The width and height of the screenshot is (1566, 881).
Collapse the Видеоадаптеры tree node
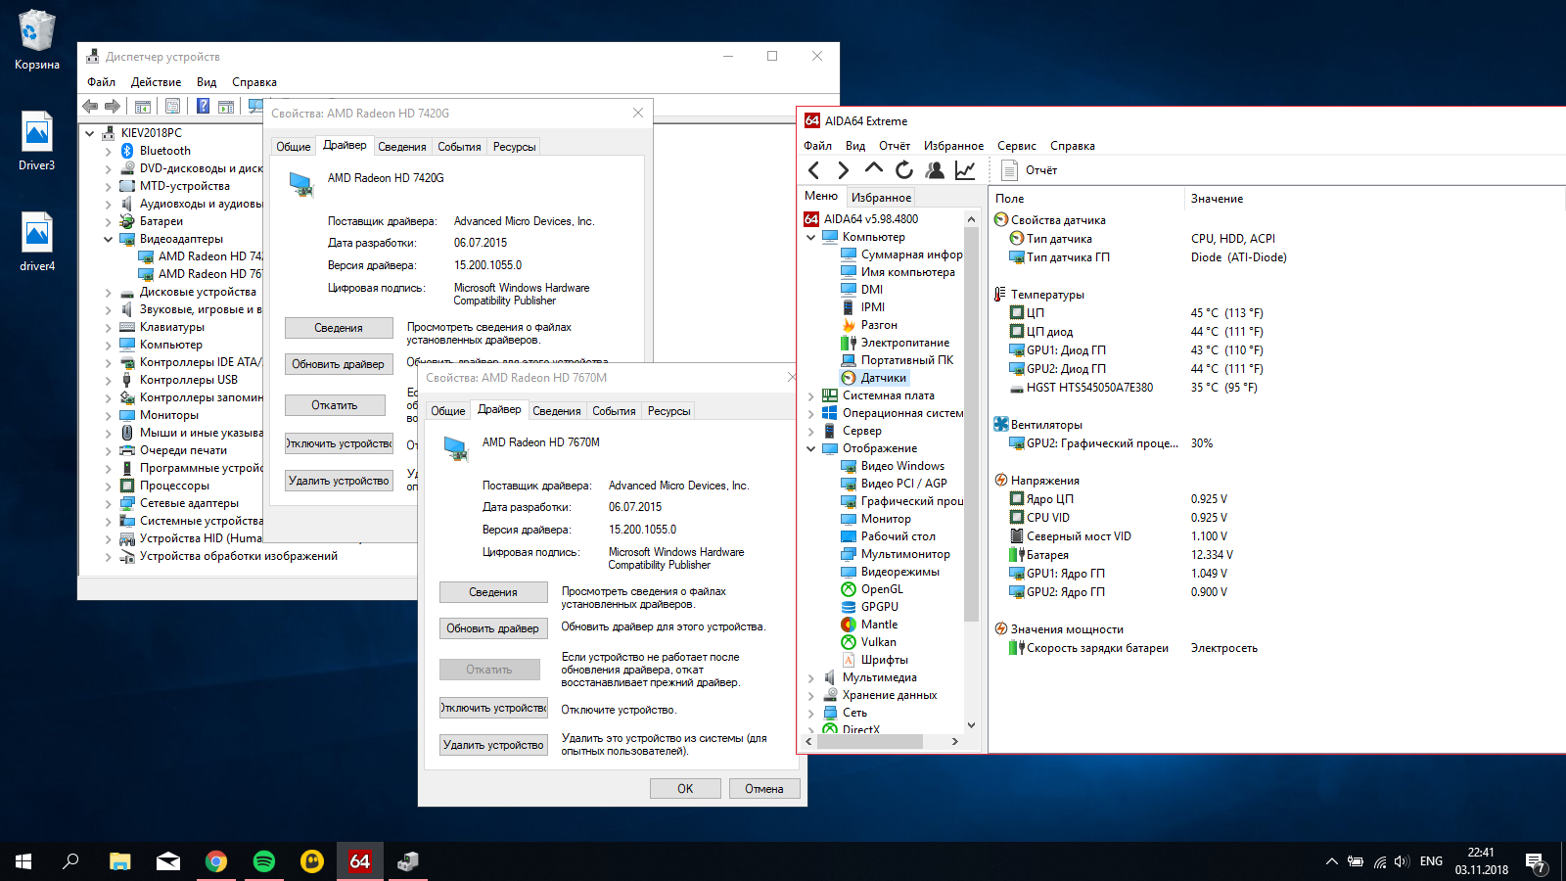click(x=109, y=239)
